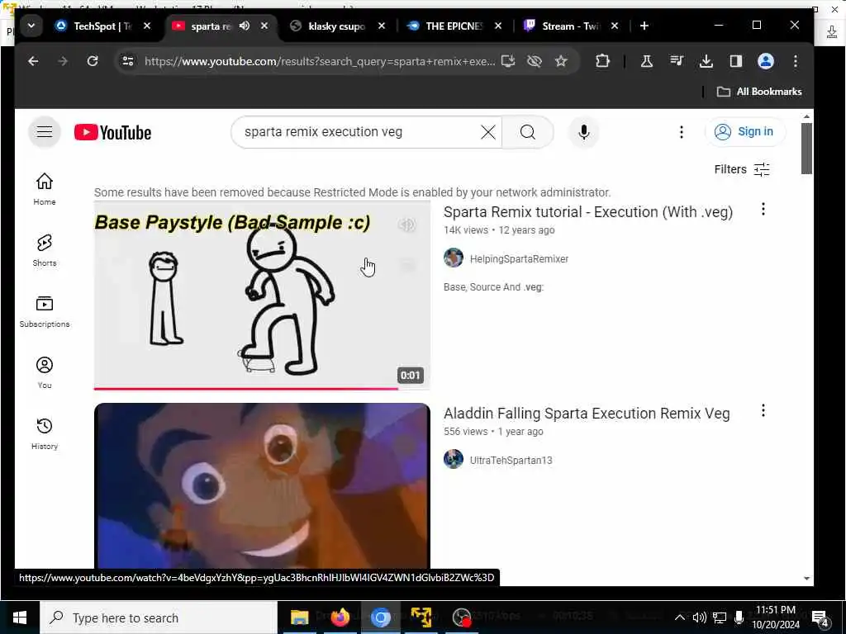The width and height of the screenshot is (846, 634).
Task: Reload the YouTube results page
Action: click(93, 61)
